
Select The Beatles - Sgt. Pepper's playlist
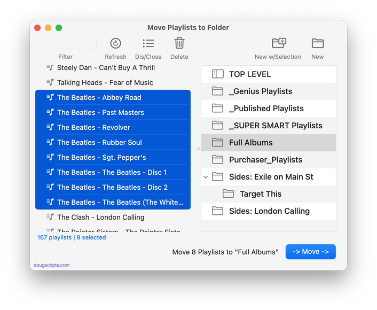tap(113, 157)
